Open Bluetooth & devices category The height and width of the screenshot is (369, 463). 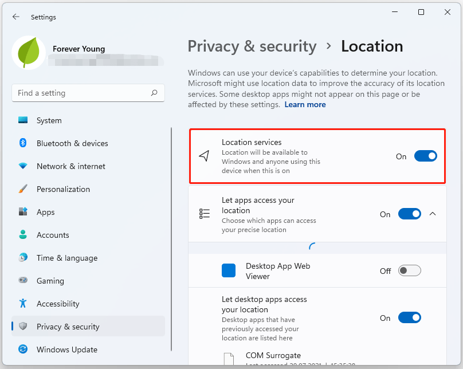pyautogui.click(x=88, y=143)
